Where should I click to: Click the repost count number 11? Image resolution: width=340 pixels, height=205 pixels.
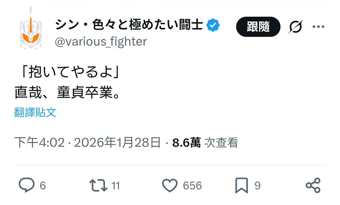(116, 186)
